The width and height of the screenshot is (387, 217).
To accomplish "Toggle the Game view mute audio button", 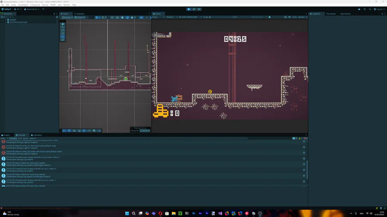I will [286, 17].
